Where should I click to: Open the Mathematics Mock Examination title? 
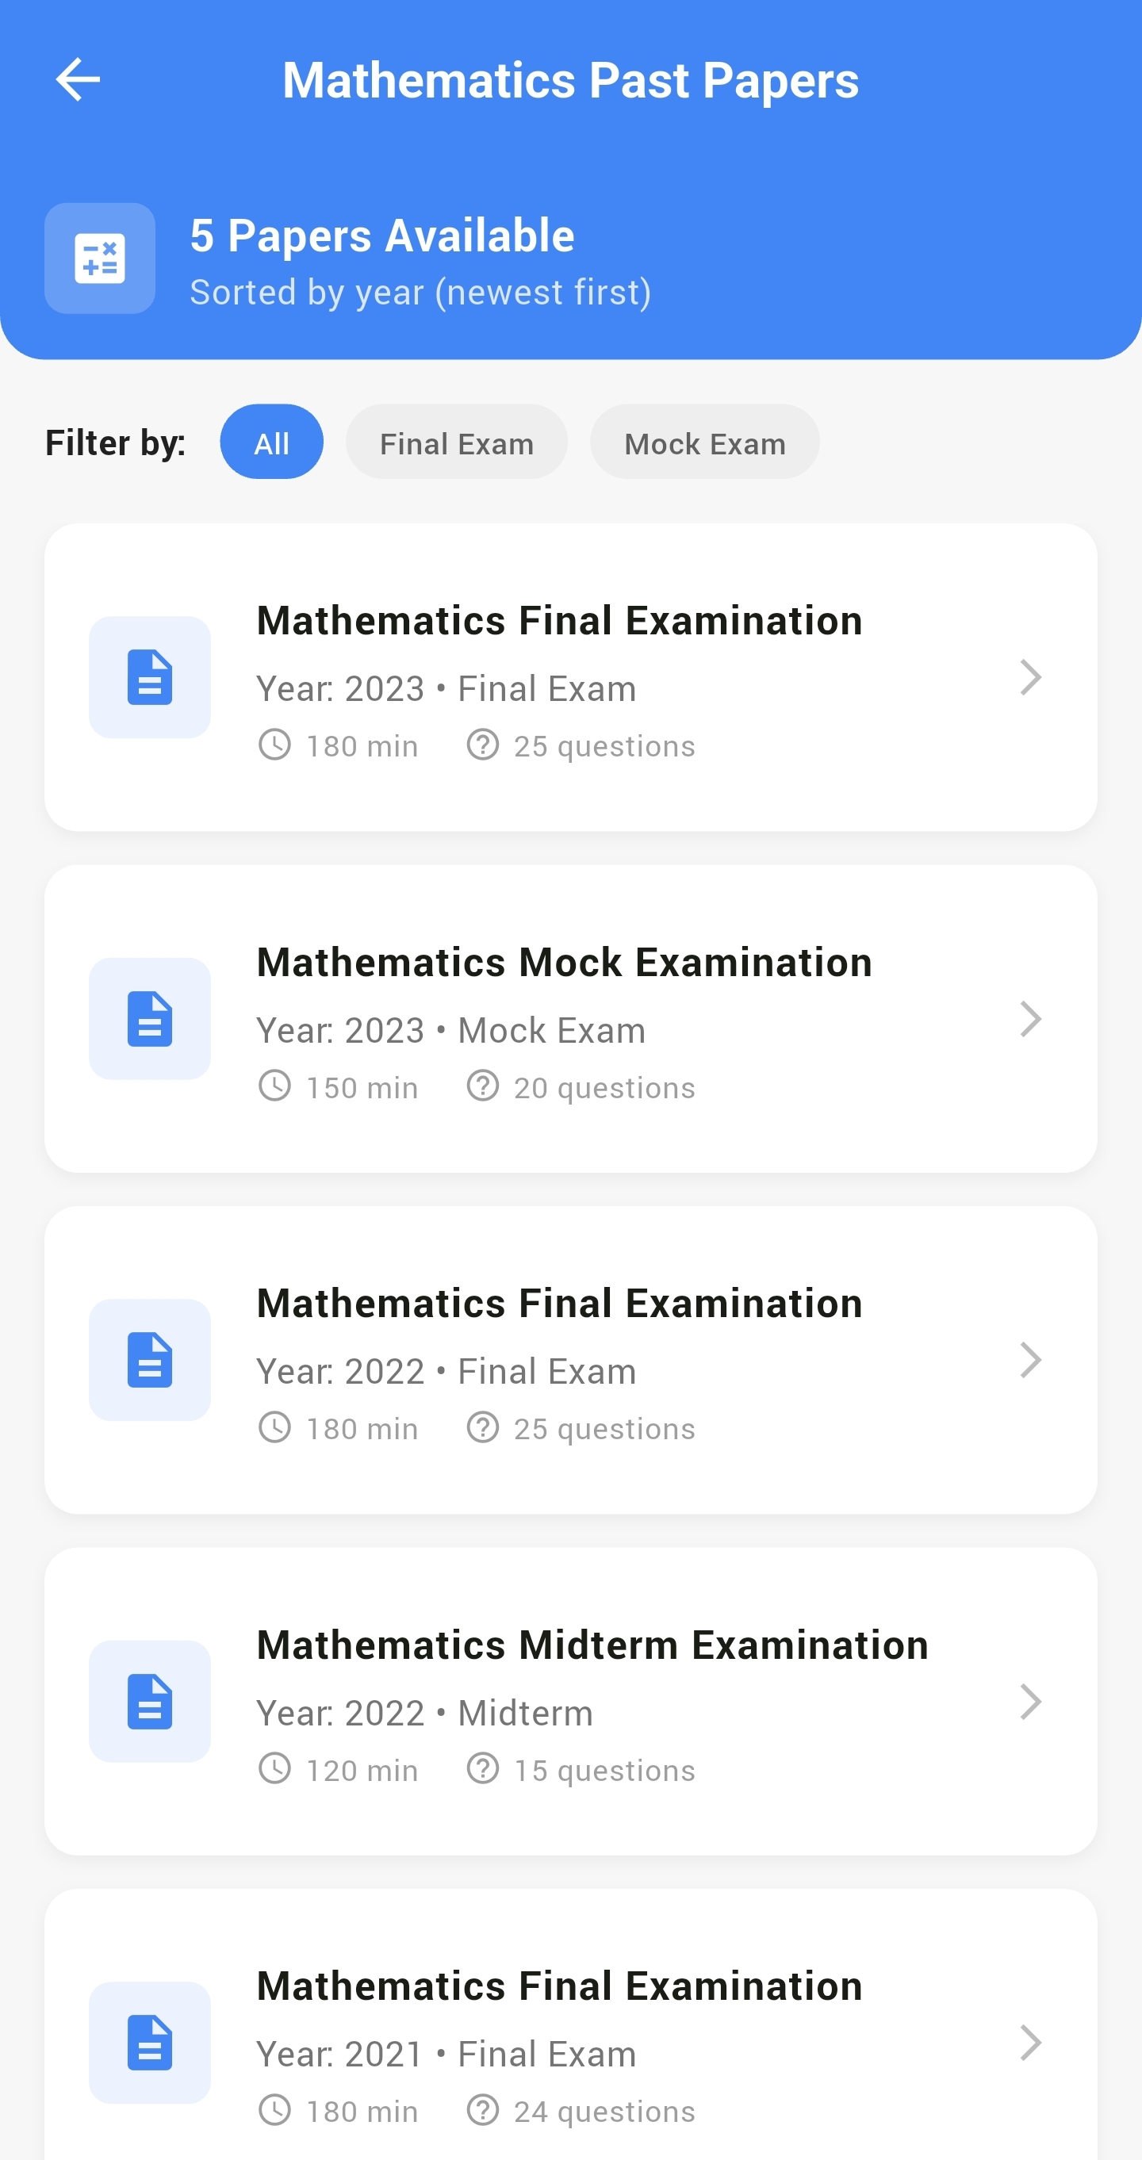pos(565,963)
